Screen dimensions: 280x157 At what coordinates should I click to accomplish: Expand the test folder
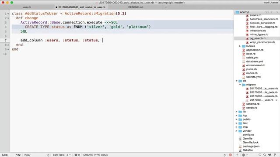click(x=237, y=123)
